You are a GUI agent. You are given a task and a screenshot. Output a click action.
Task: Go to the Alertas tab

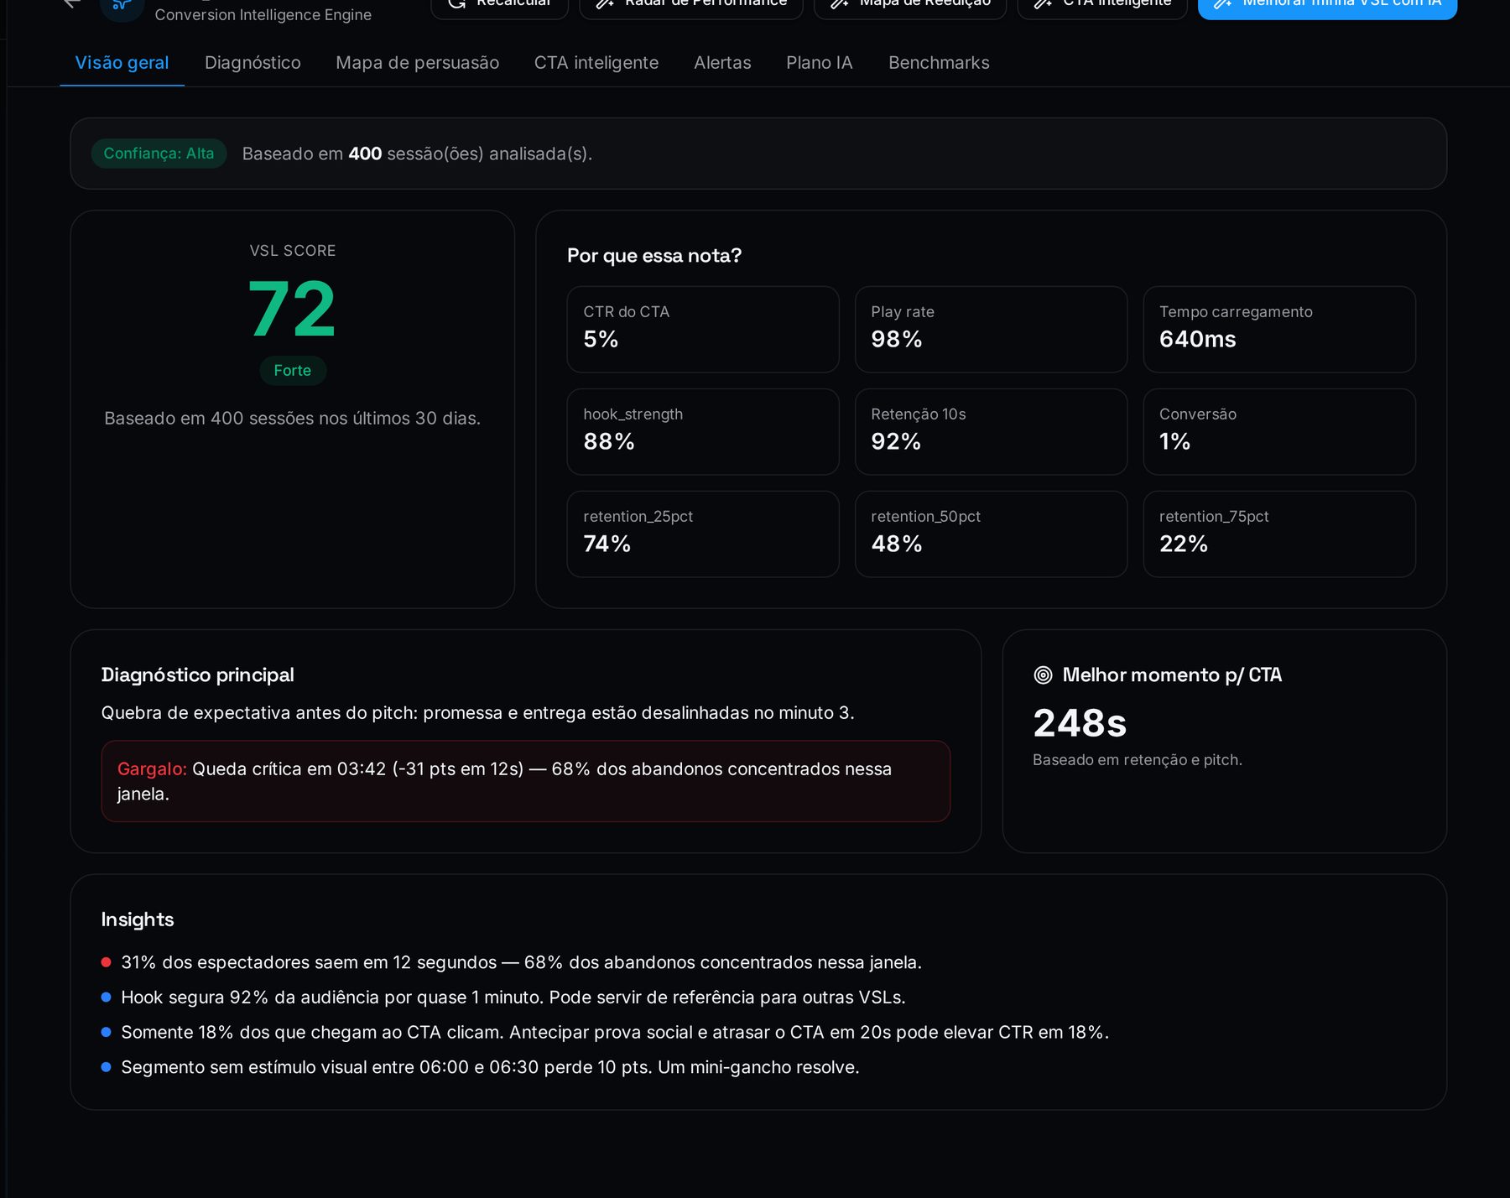[x=722, y=63]
